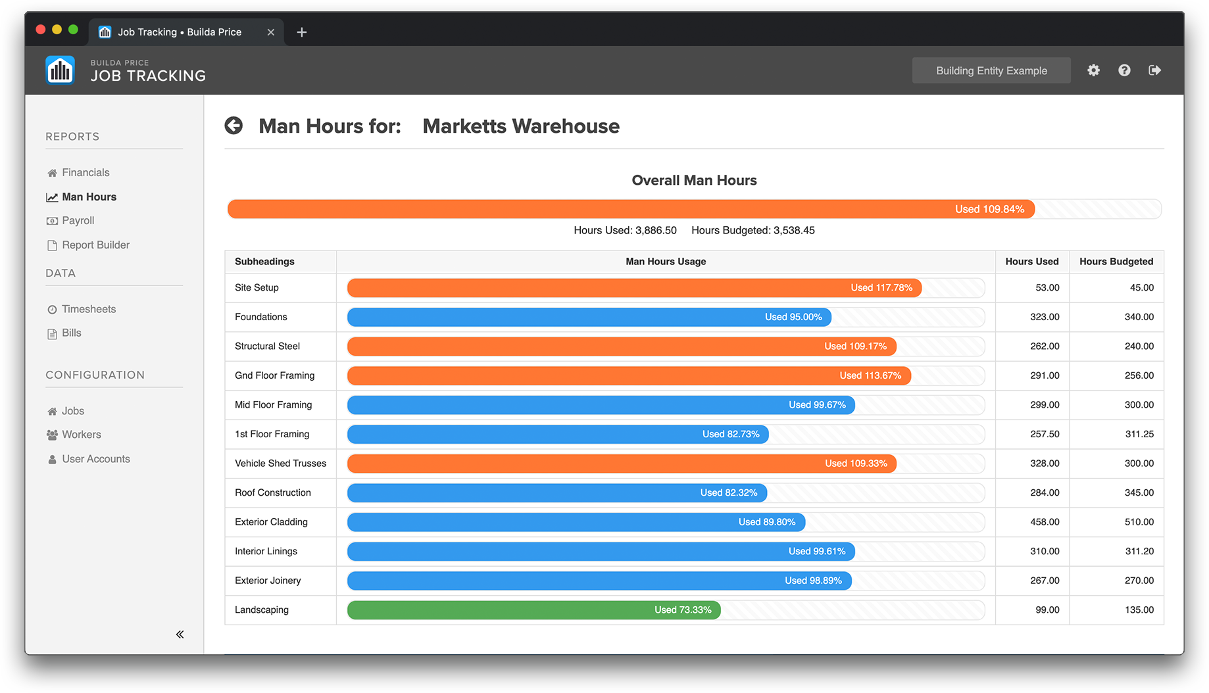The height and width of the screenshot is (693, 1209).
Task: Select Man Hours in sidebar
Action: pos(89,197)
